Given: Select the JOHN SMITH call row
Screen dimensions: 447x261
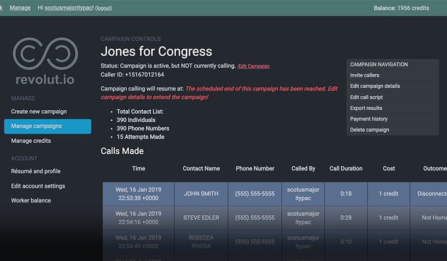Looking at the screenshot, I should pos(275,194).
